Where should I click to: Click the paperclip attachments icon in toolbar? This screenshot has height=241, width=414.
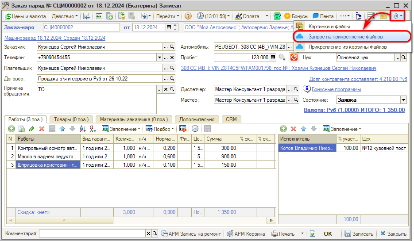point(396,16)
